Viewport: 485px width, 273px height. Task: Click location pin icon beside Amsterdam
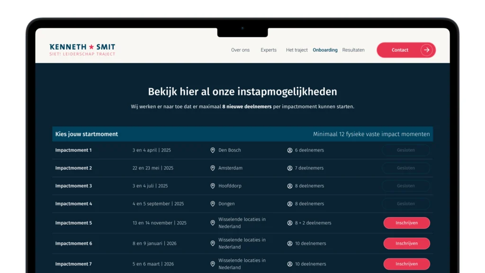213,168
